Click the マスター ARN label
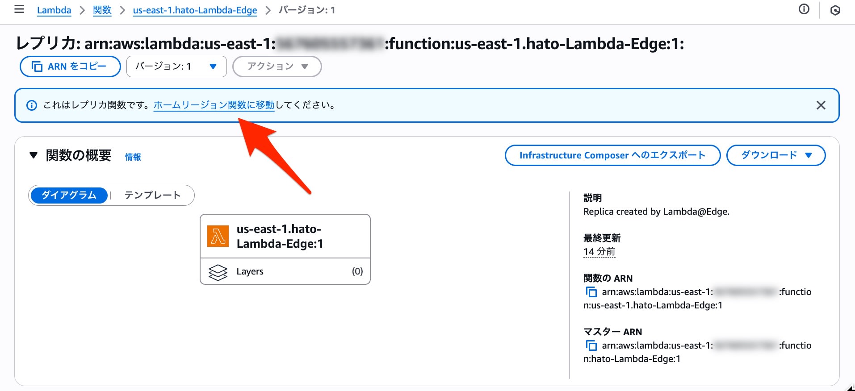This screenshot has width=855, height=391. click(612, 332)
